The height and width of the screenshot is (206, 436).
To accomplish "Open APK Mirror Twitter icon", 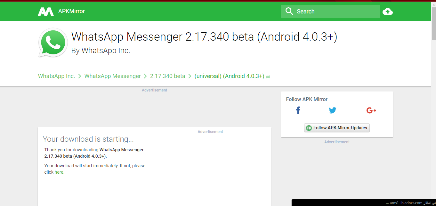I will tap(333, 110).
